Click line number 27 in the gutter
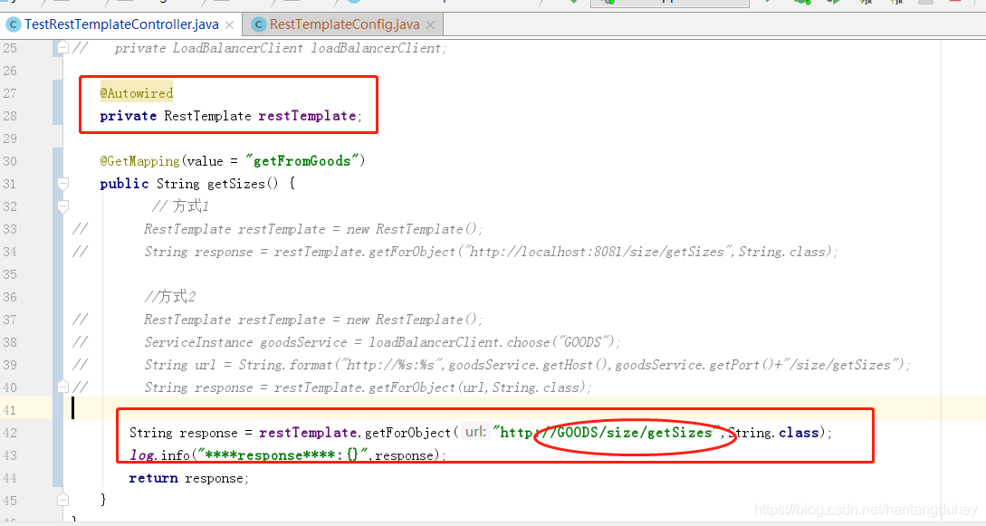Screen dimensions: 986x526 point(9,93)
